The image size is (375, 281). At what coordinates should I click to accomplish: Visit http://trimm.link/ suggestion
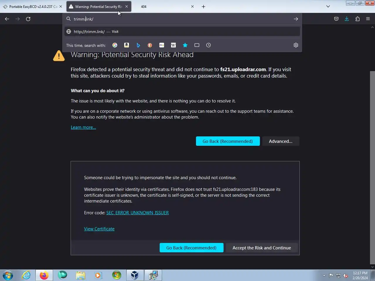182,32
